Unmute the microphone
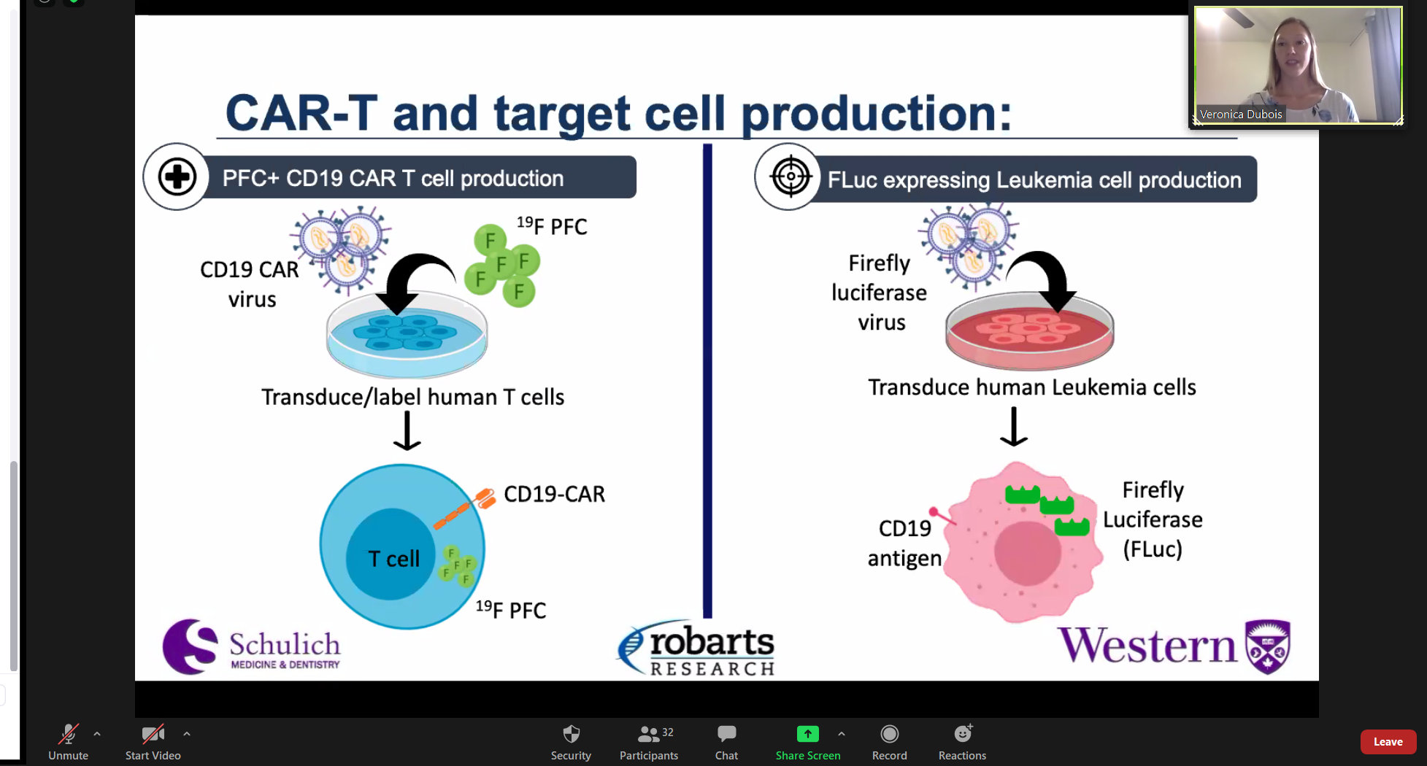This screenshot has width=1427, height=766. tap(69, 741)
